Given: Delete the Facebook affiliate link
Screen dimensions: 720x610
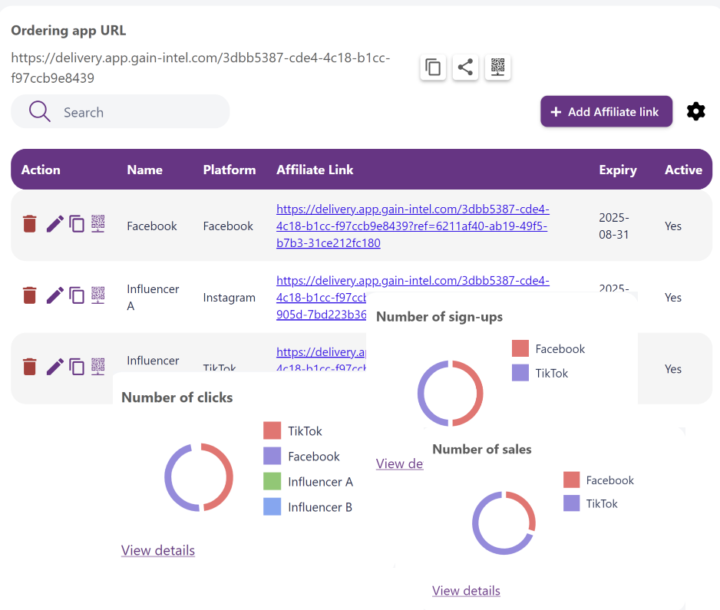Looking at the screenshot, I should pyautogui.click(x=29, y=224).
